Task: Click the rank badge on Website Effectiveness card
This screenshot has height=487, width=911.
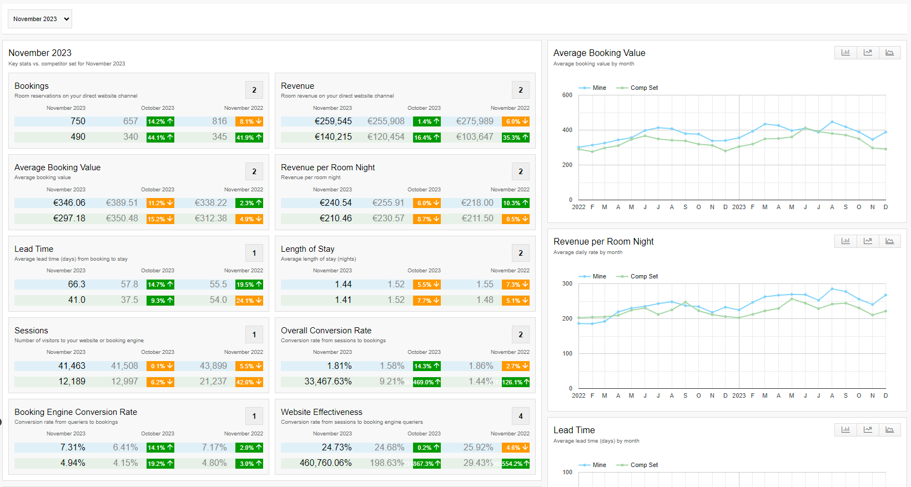Action: click(x=521, y=416)
